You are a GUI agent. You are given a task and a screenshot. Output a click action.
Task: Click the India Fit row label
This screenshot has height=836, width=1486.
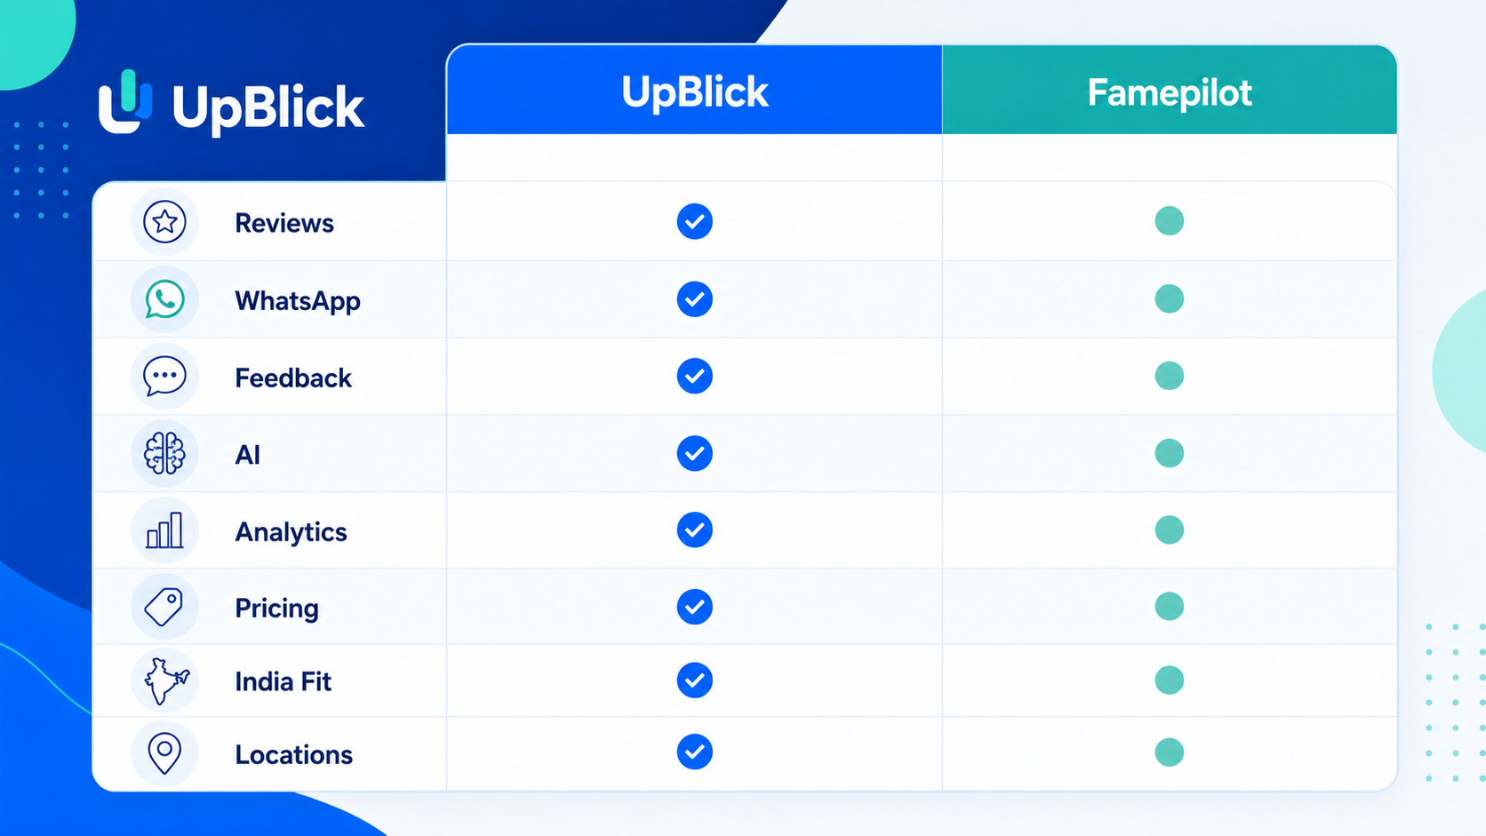(283, 681)
